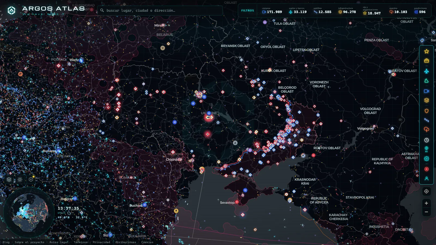Open the map layers button above the globe
The image size is (436, 245).
[9, 179]
